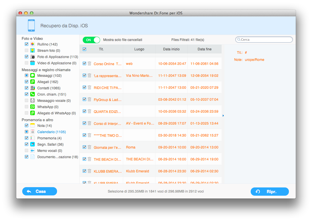Click the Video di Applicazione clapperboard icon
312x221 pixels.
[x=33, y=63]
